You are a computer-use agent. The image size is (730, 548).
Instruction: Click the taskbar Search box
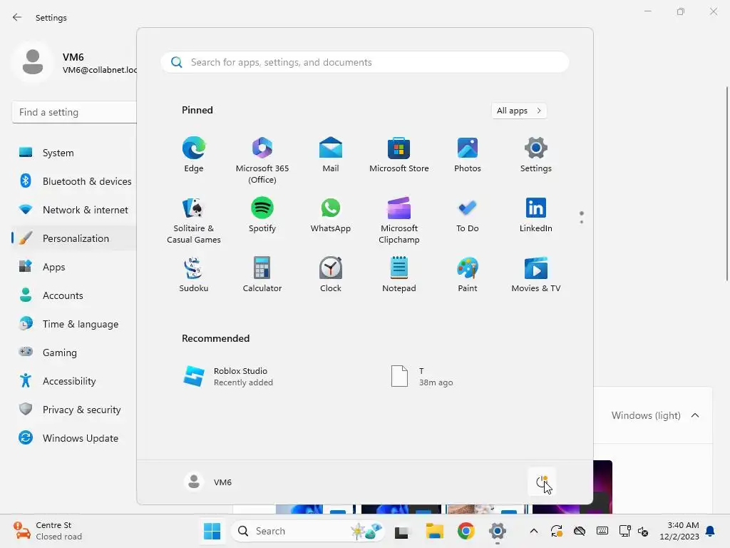(x=307, y=531)
